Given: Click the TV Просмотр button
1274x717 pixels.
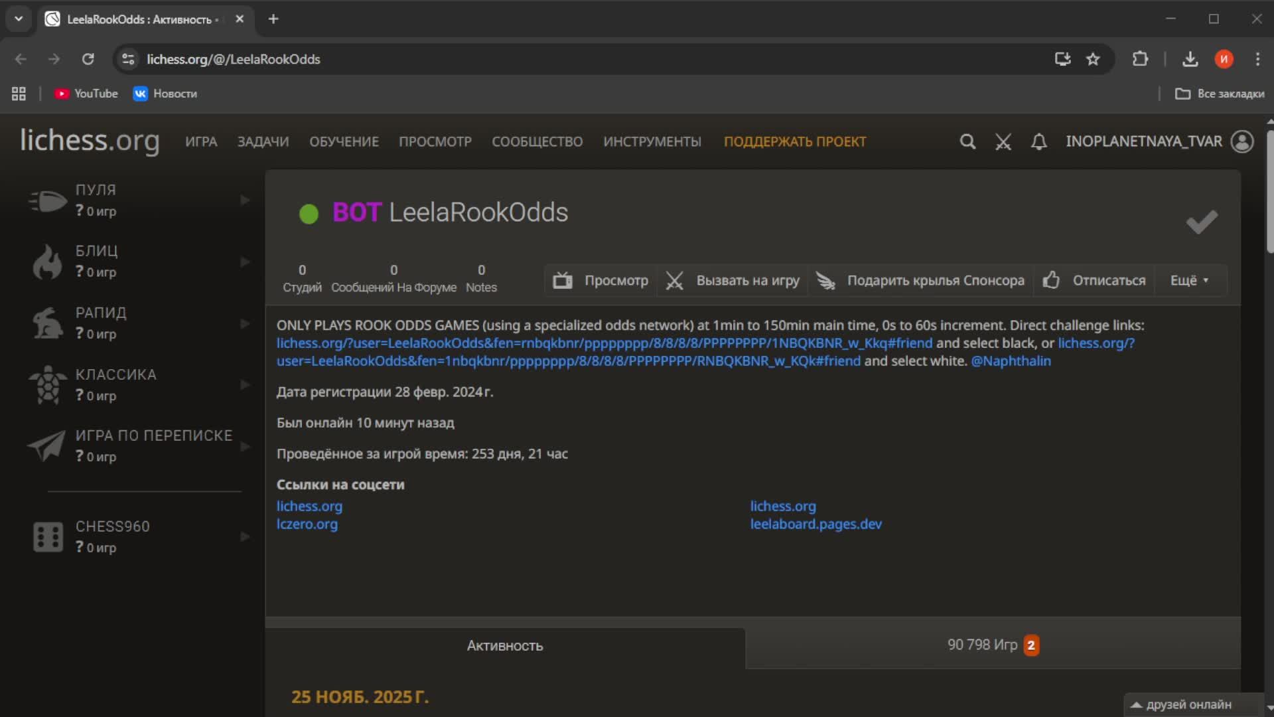Looking at the screenshot, I should click(601, 280).
